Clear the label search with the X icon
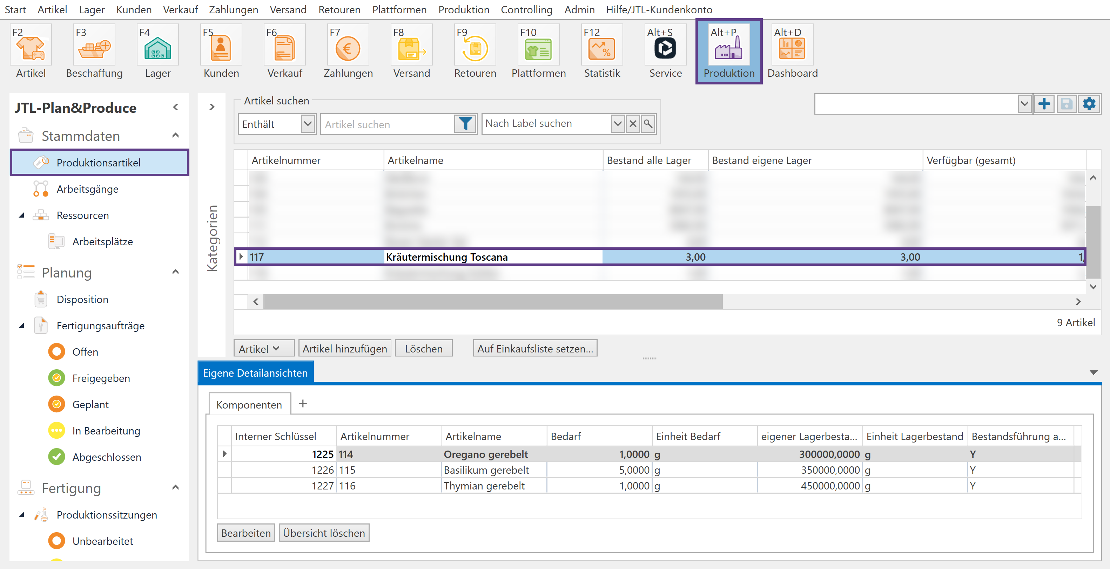 tap(633, 124)
